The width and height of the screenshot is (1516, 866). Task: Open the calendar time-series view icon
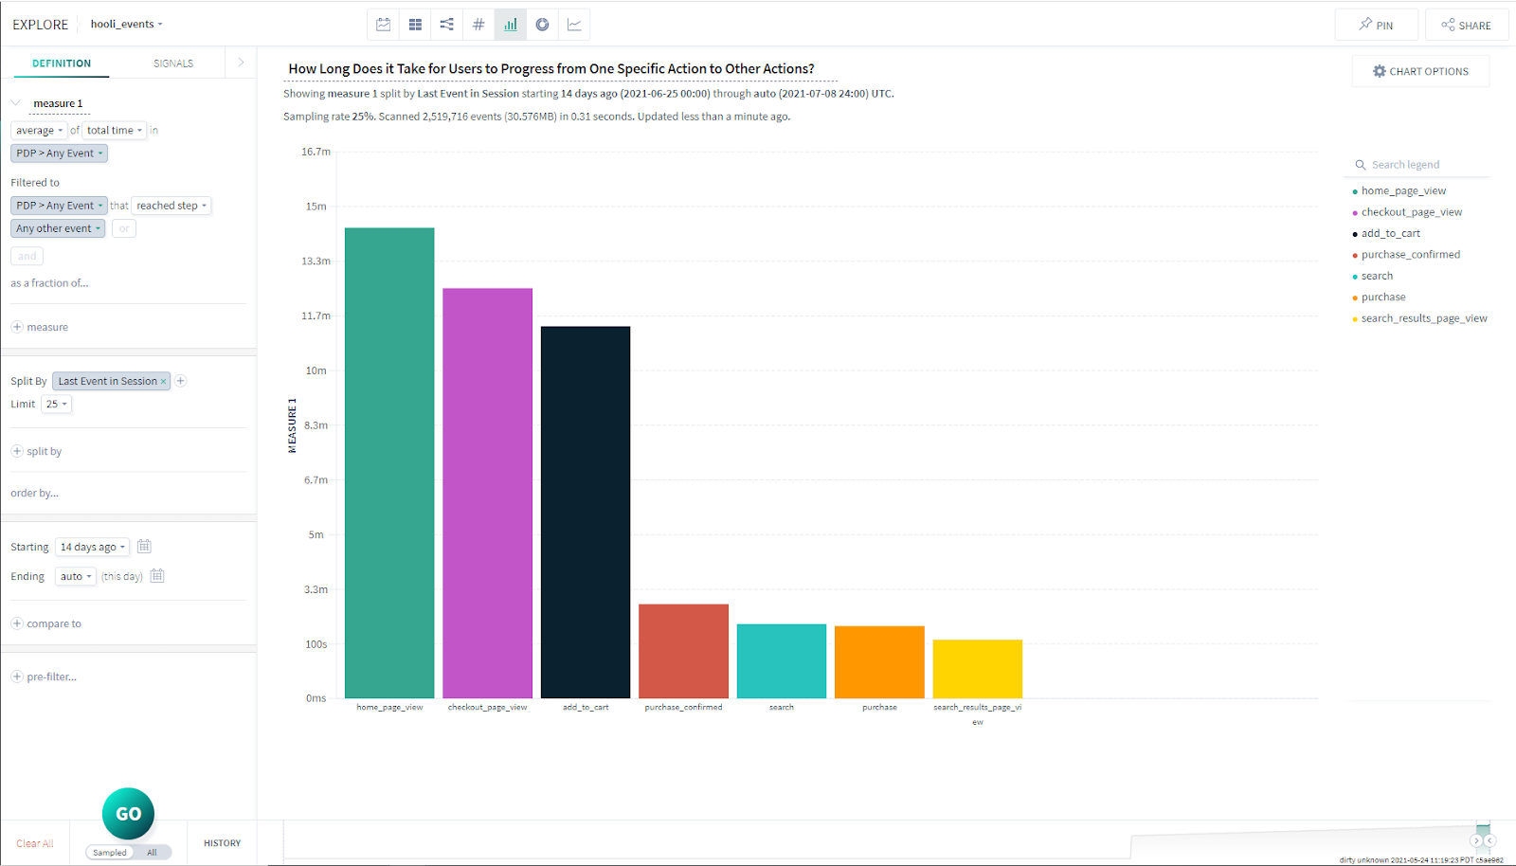[x=383, y=25]
